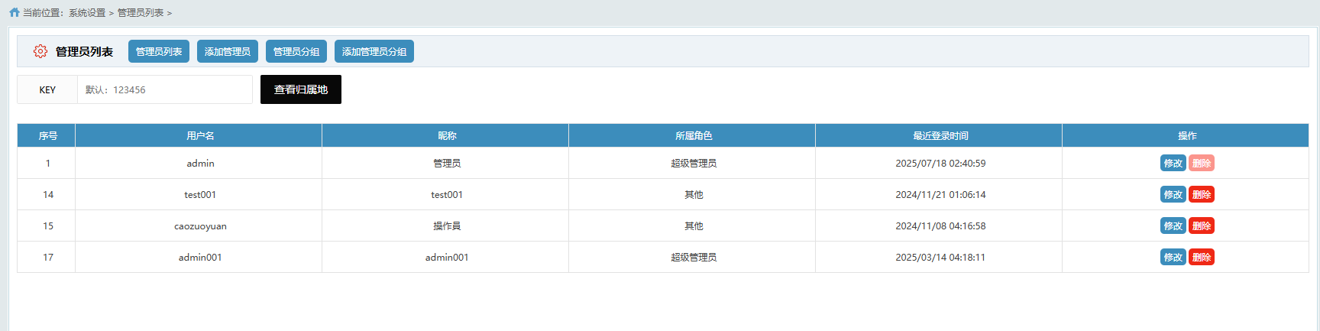Select username cell caozuoyuan
1320x331 pixels.
[200, 226]
